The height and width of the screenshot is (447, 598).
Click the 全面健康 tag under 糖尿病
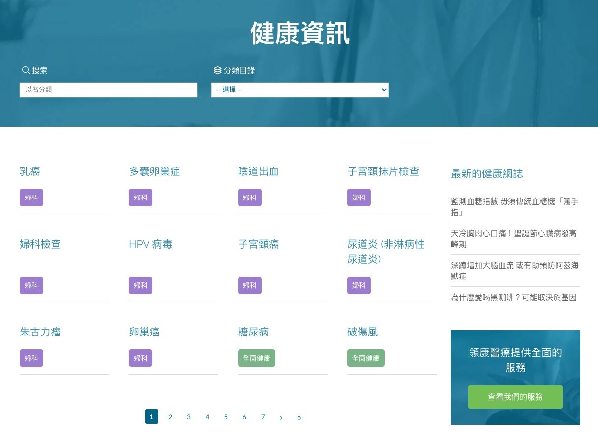[256, 358]
